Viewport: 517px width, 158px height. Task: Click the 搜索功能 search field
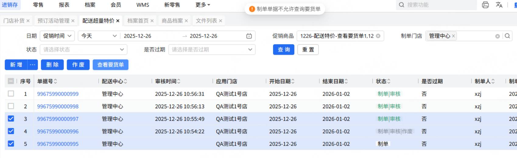click(438, 5)
